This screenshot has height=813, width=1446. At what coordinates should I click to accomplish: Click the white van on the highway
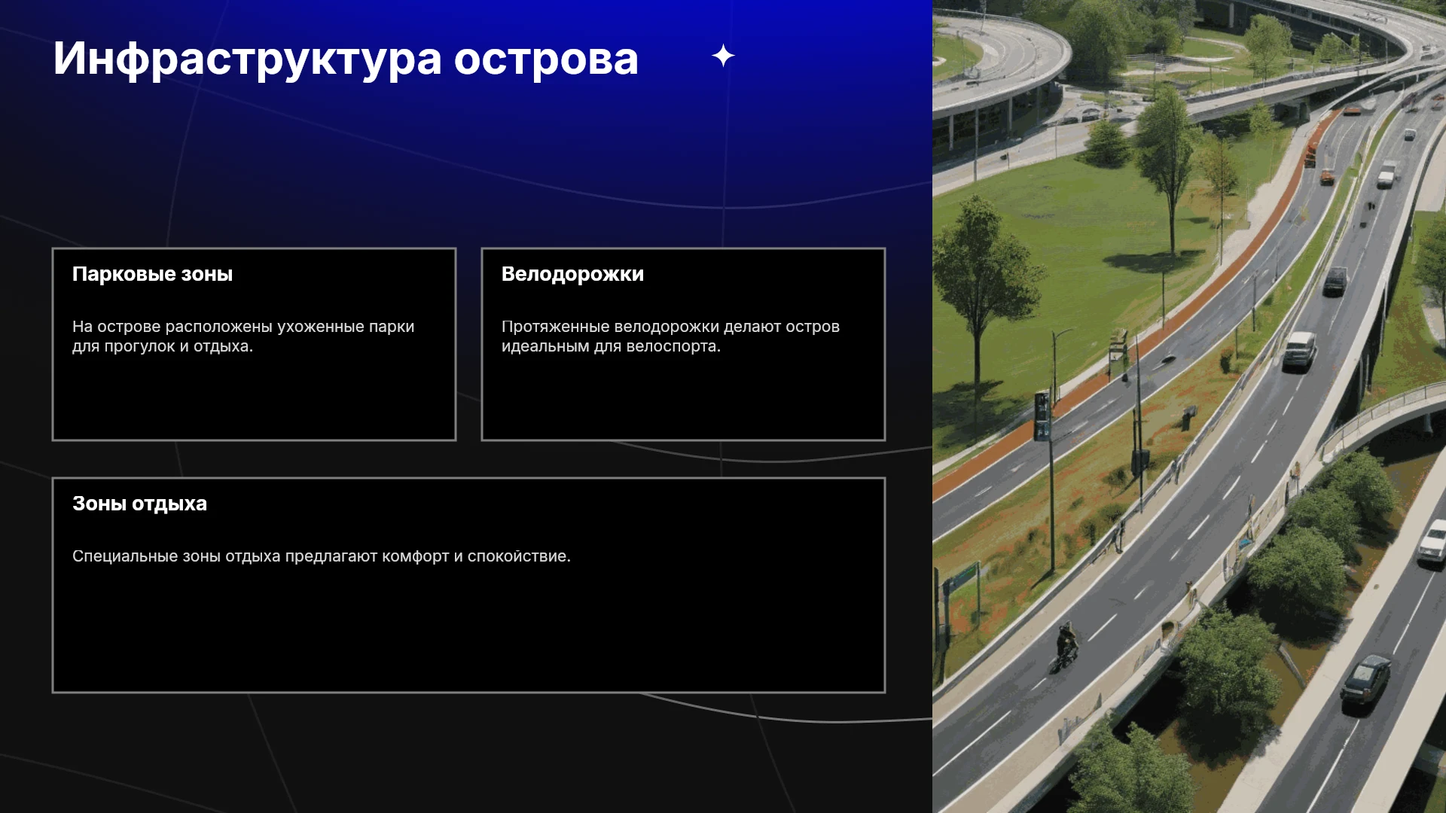1300,350
